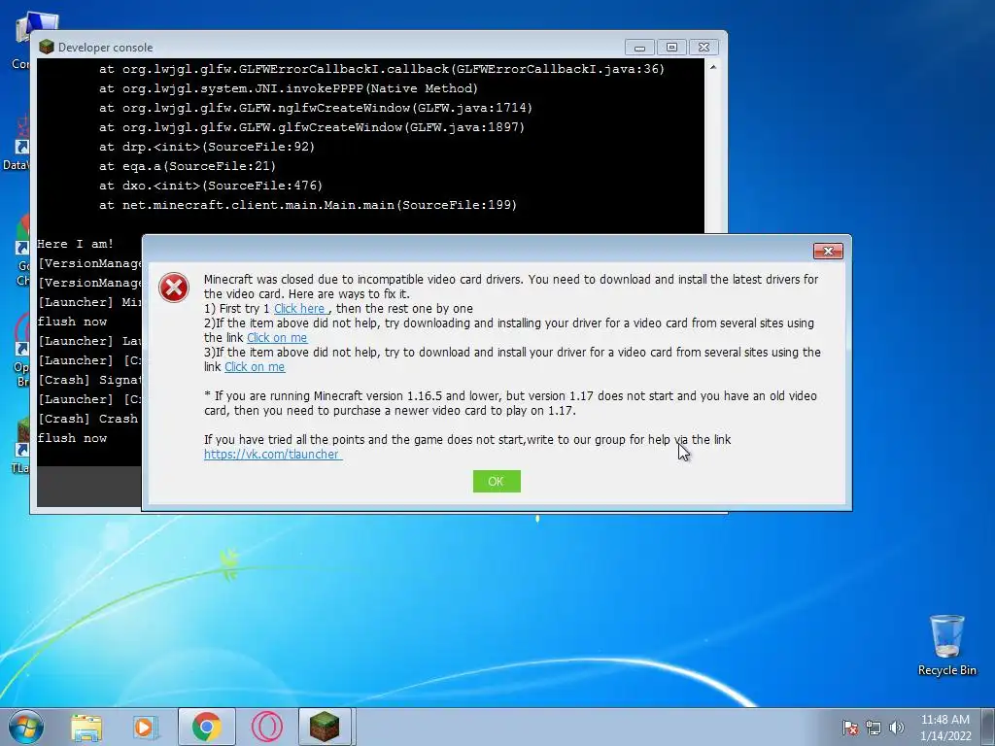Click the 'at drp.<init>(SourceFile:92)' console line
The height and width of the screenshot is (746, 995).
point(207,147)
